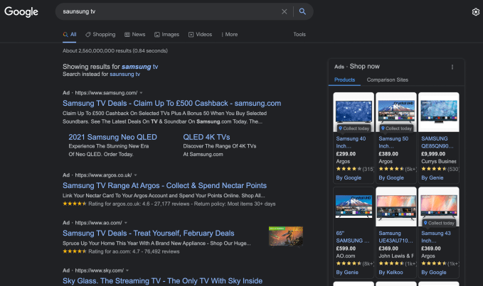
Task: Switch to the Videos tab
Action: (x=200, y=34)
